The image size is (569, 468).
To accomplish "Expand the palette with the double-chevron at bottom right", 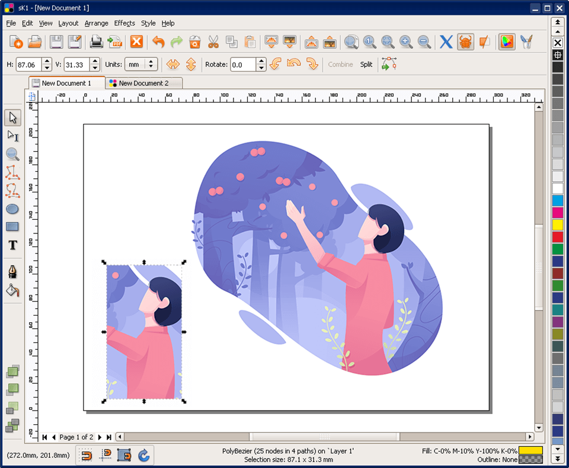I will point(558,459).
